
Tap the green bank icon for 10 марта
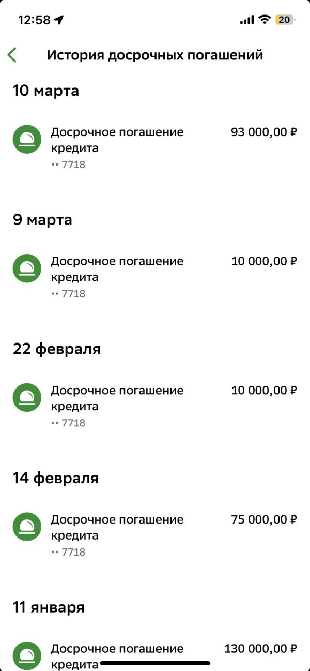coord(27,139)
